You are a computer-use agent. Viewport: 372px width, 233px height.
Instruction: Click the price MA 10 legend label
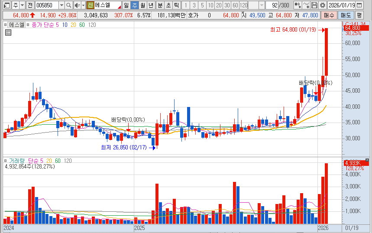point(65,25)
